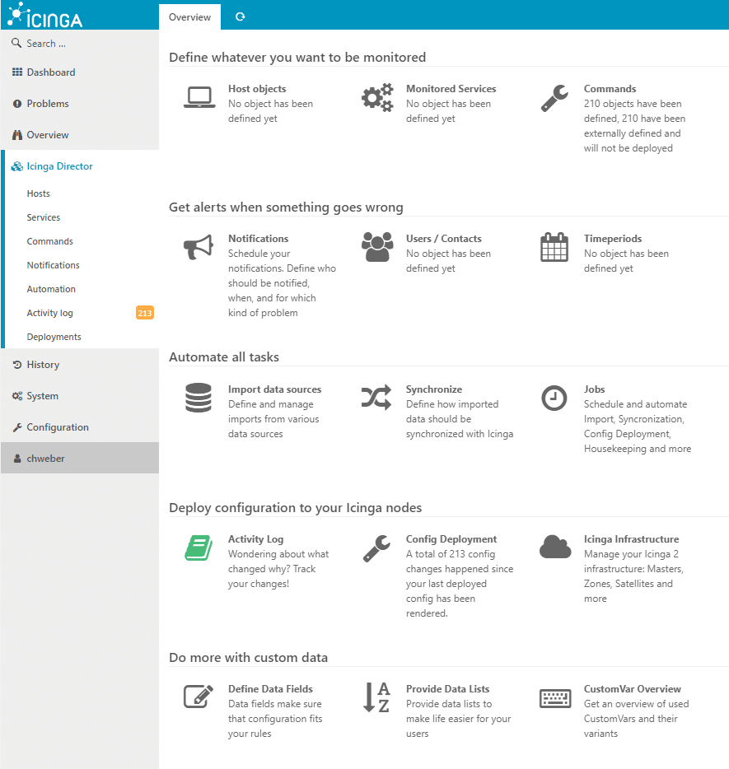Screen dimensions: 729x769
Task: Click the Icinga Infrastructure cloud icon
Action: [555, 547]
